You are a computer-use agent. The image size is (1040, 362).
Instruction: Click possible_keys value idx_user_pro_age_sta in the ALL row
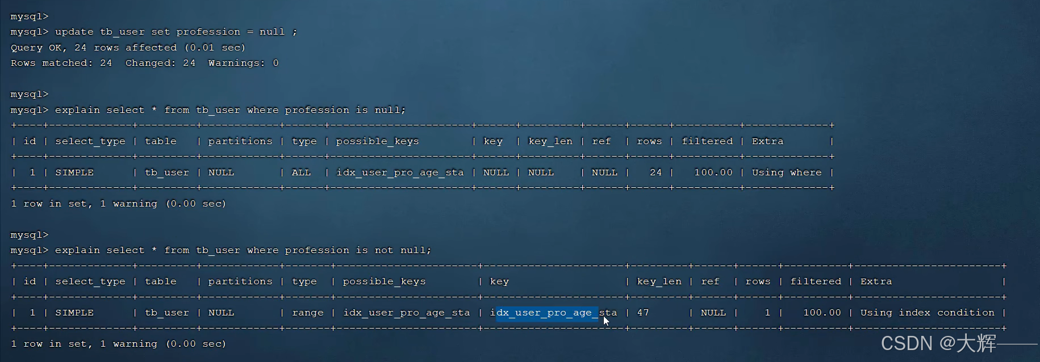400,172
